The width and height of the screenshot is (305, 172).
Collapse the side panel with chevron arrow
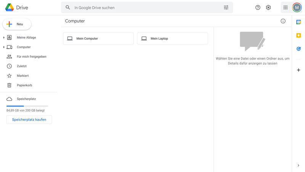coord(298,166)
